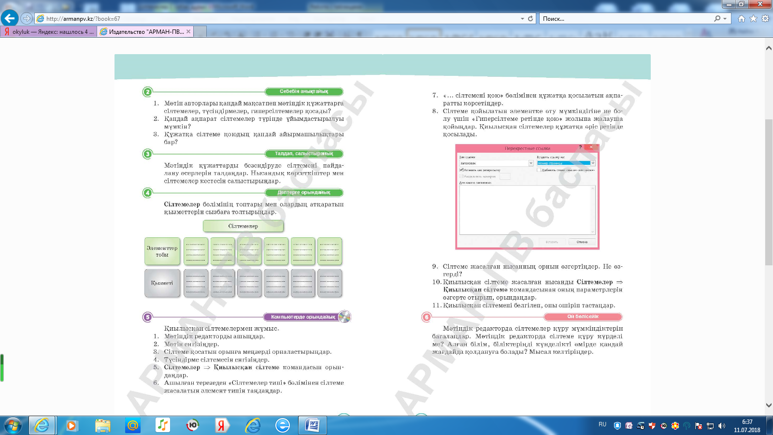
Task: Click the orange flower icon in system tray
Action: click(675, 426)
